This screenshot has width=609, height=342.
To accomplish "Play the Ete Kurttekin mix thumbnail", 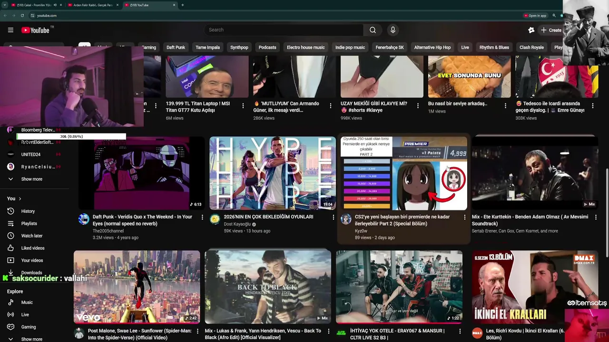I will (x=535, y=173).
